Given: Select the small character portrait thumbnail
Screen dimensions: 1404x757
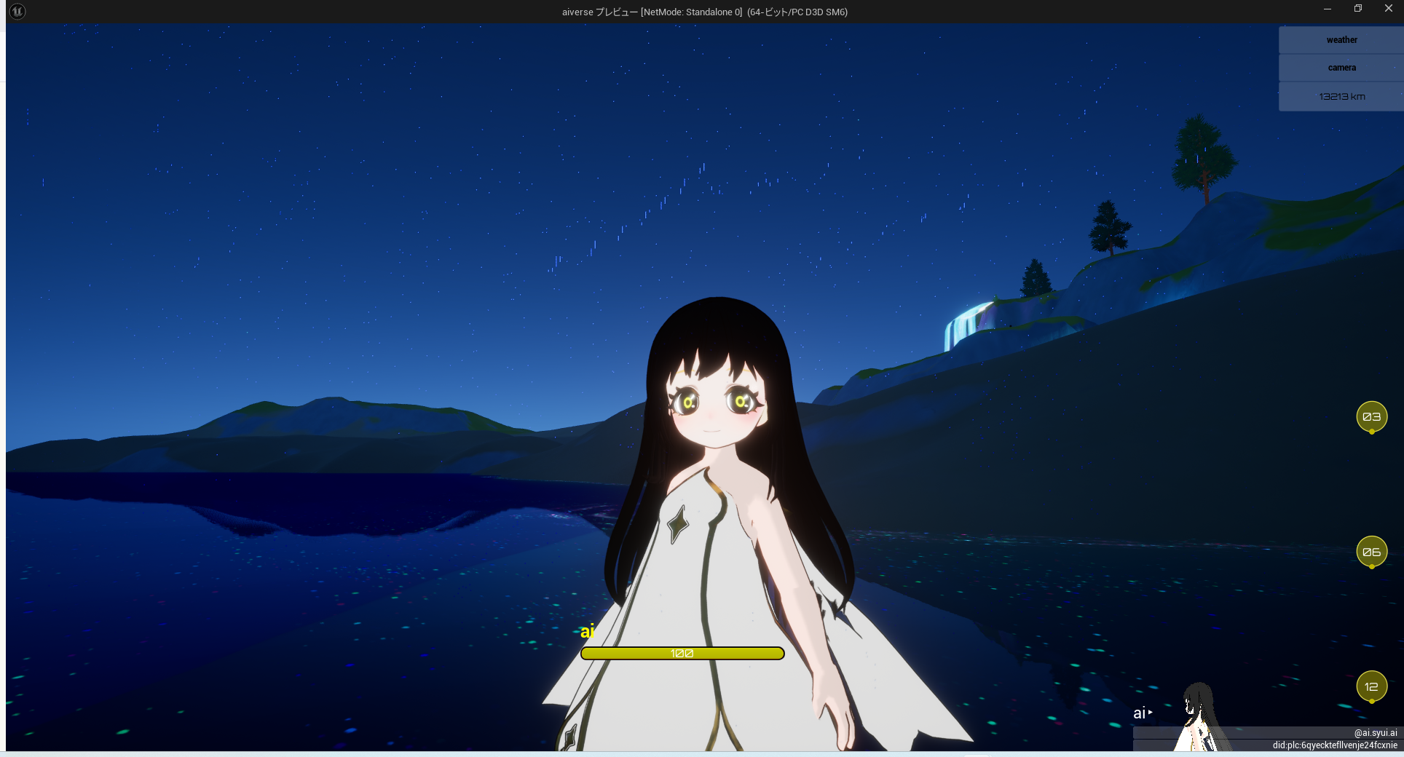Looking at the screenshot, I should pos(1198,717).
